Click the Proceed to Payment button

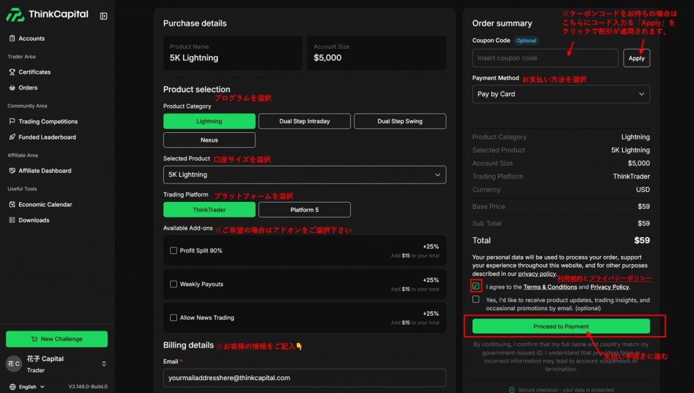[x=560, y=327]
